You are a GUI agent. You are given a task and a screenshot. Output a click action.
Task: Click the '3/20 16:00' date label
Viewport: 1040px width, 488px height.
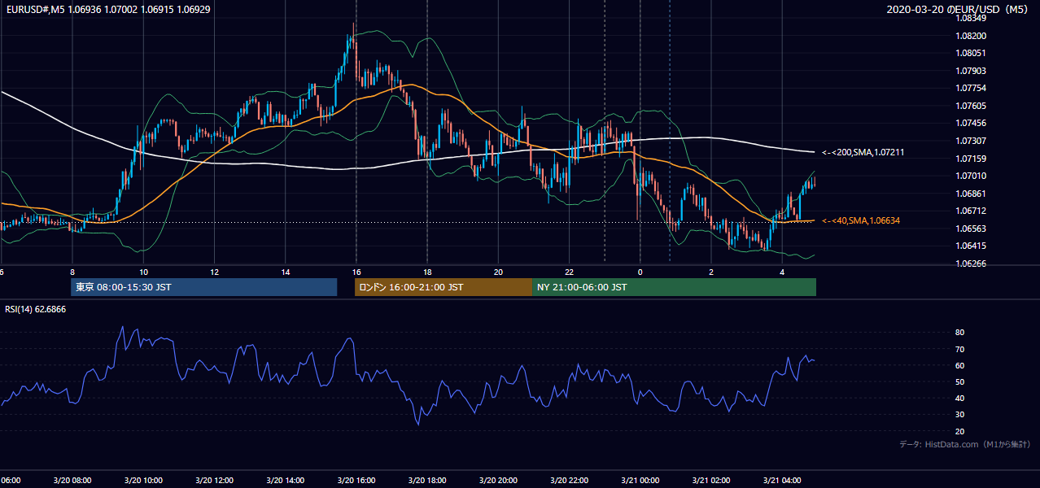(x=356, y=480)
